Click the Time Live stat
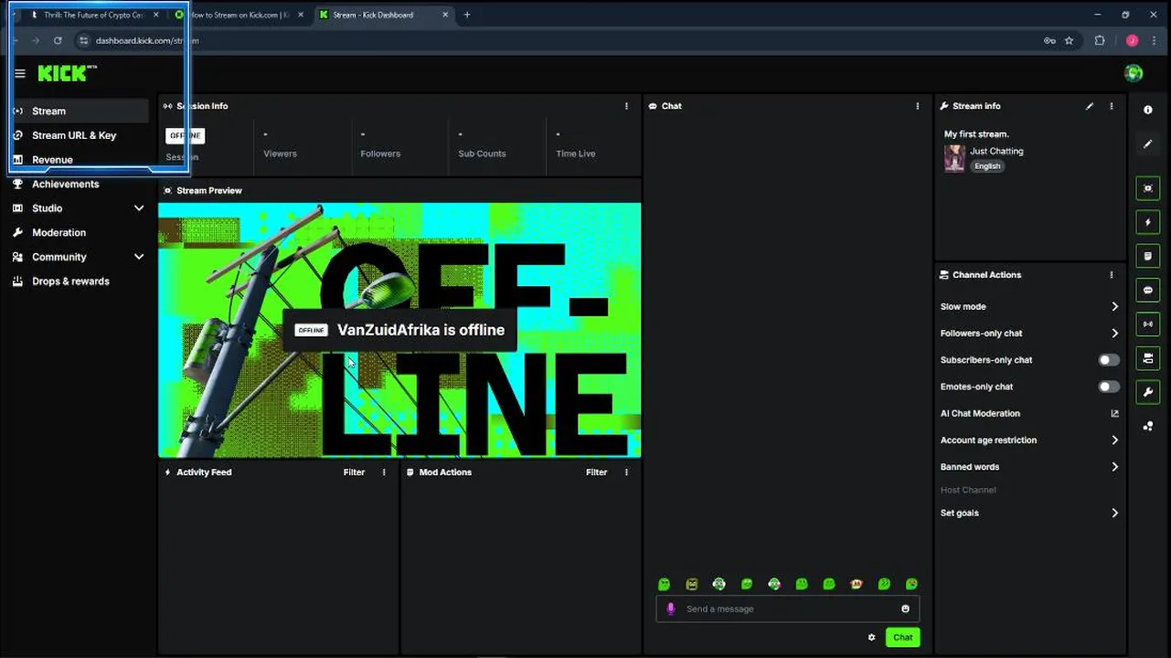Image resolution: width=1171 pixels, height=658 pixels. point(575,144)
